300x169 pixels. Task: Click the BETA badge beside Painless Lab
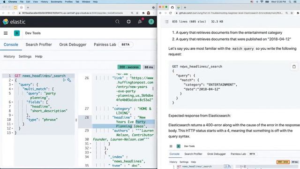coord(126,45)
